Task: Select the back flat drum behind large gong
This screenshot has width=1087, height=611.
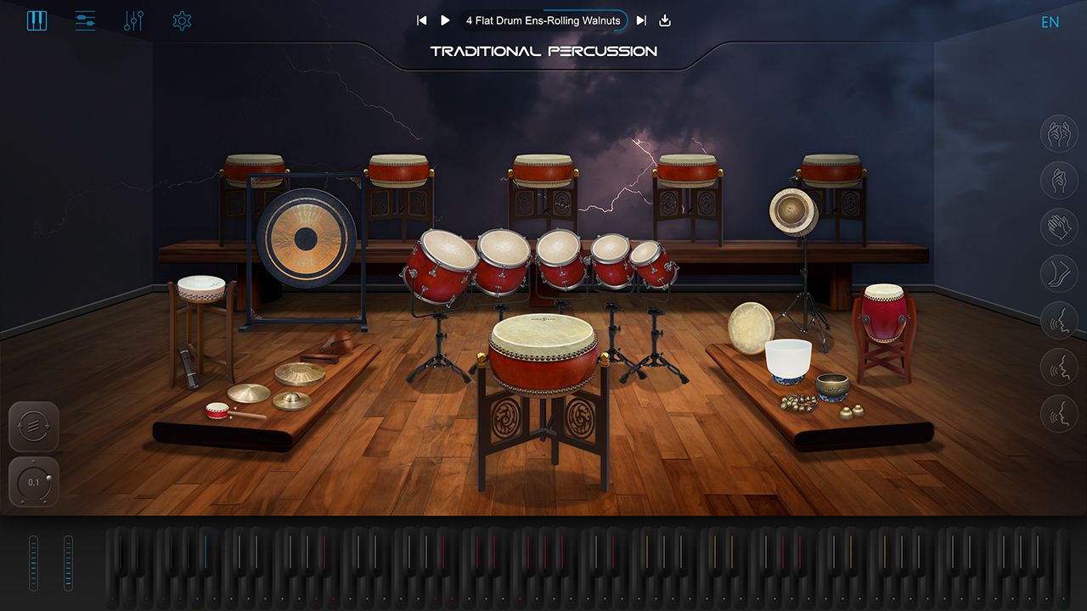Action: tap(255, 169)
